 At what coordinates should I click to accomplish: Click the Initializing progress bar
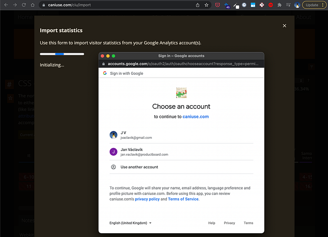coord(62,54)
